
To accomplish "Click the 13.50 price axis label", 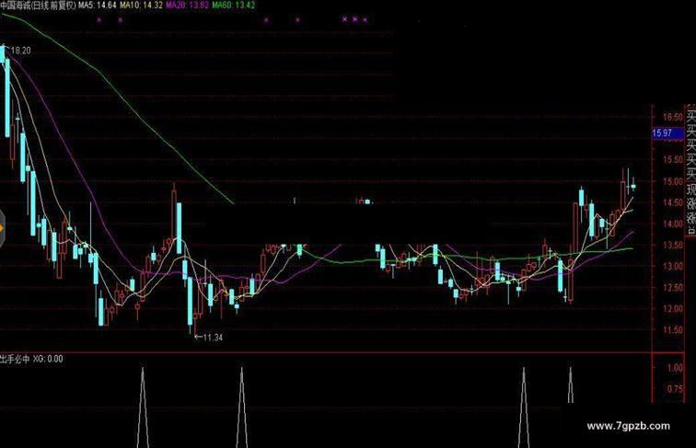I will [672, 246].
